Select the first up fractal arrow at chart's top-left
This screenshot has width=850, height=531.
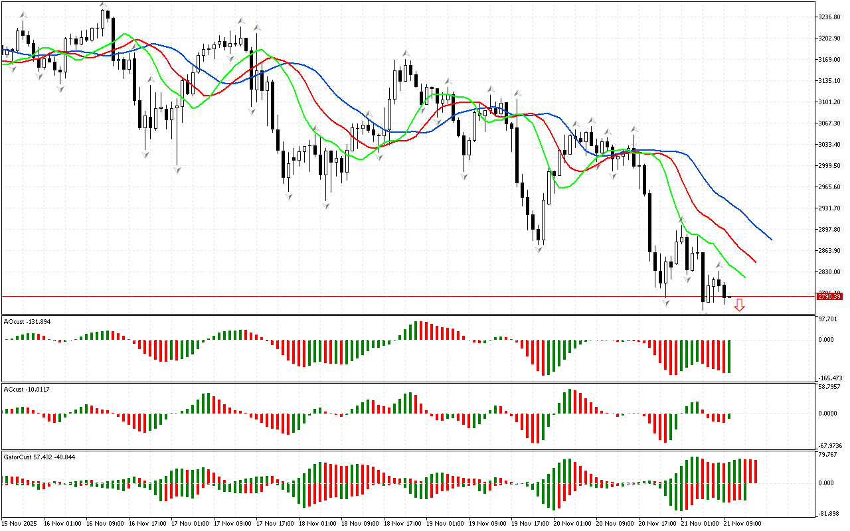[23, 14]
